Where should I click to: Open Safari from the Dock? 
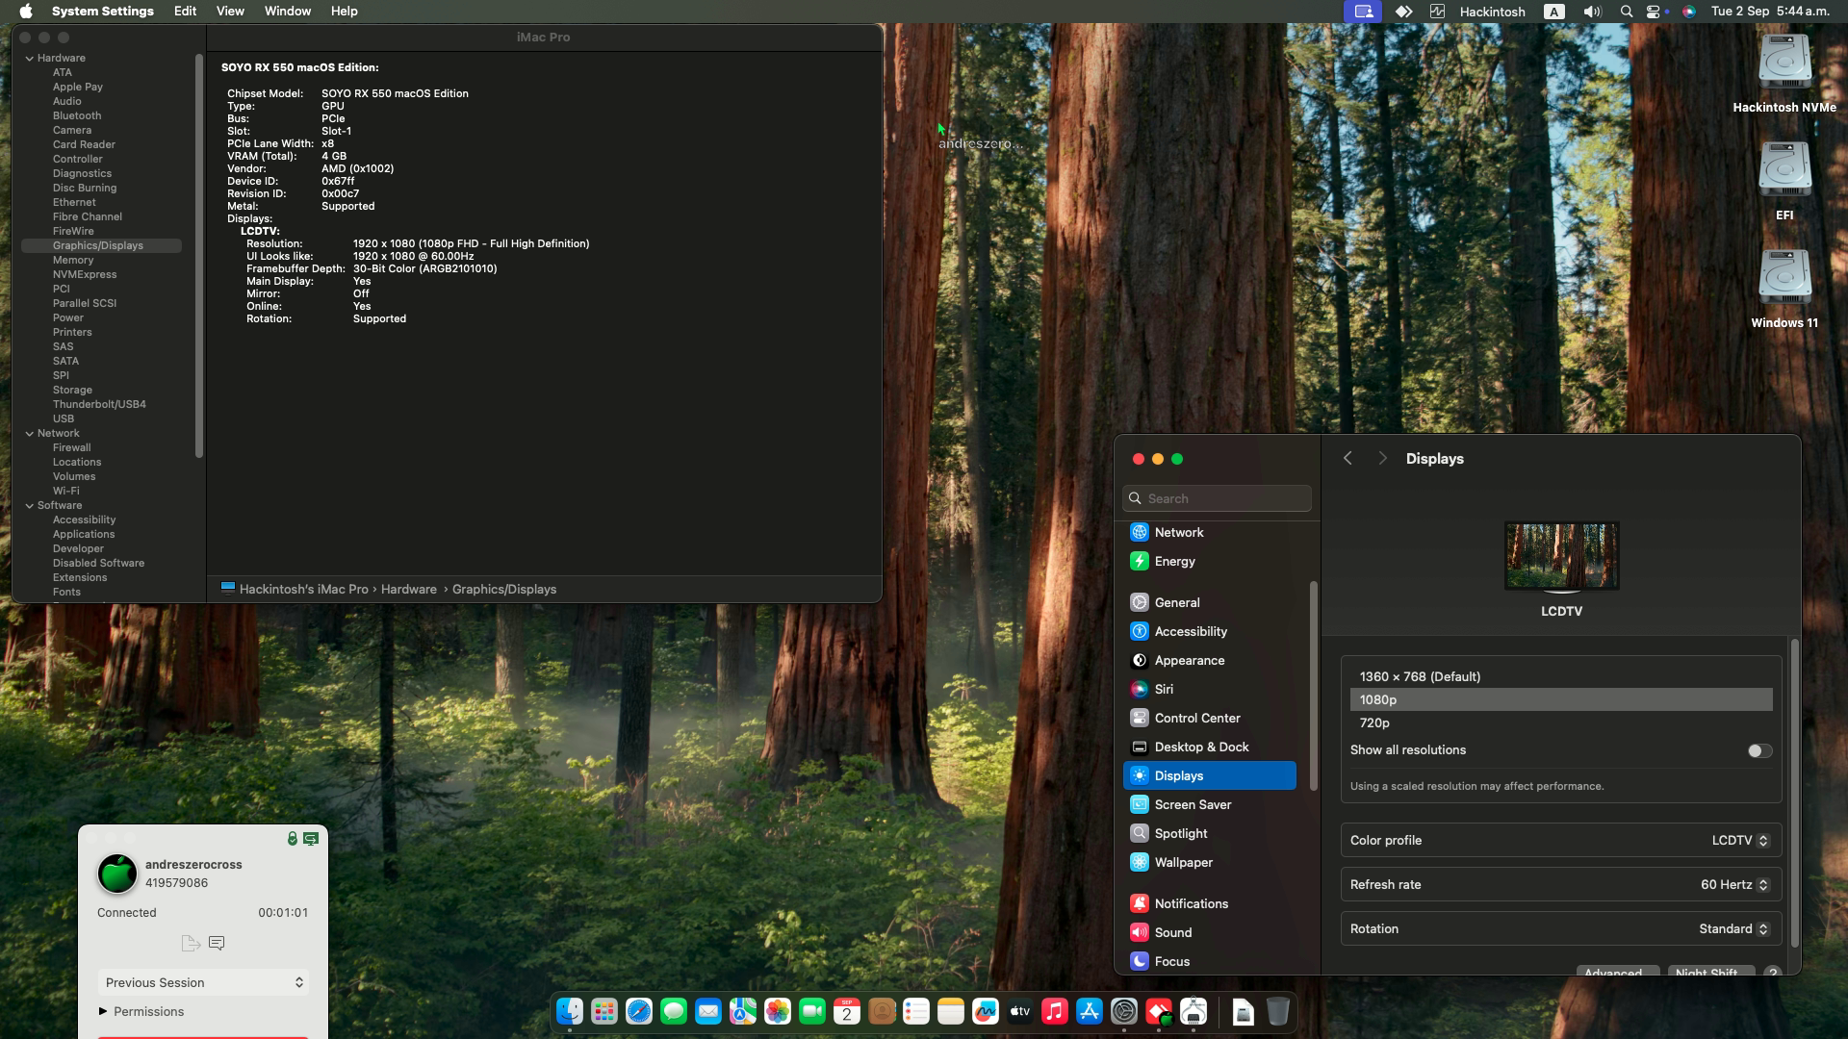[x=639, y=1011]
